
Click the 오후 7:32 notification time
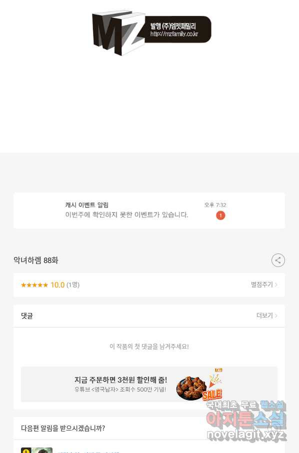215,205
